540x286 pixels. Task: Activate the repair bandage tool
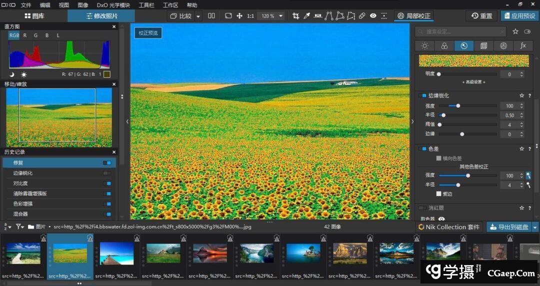(x=362, y=16)
